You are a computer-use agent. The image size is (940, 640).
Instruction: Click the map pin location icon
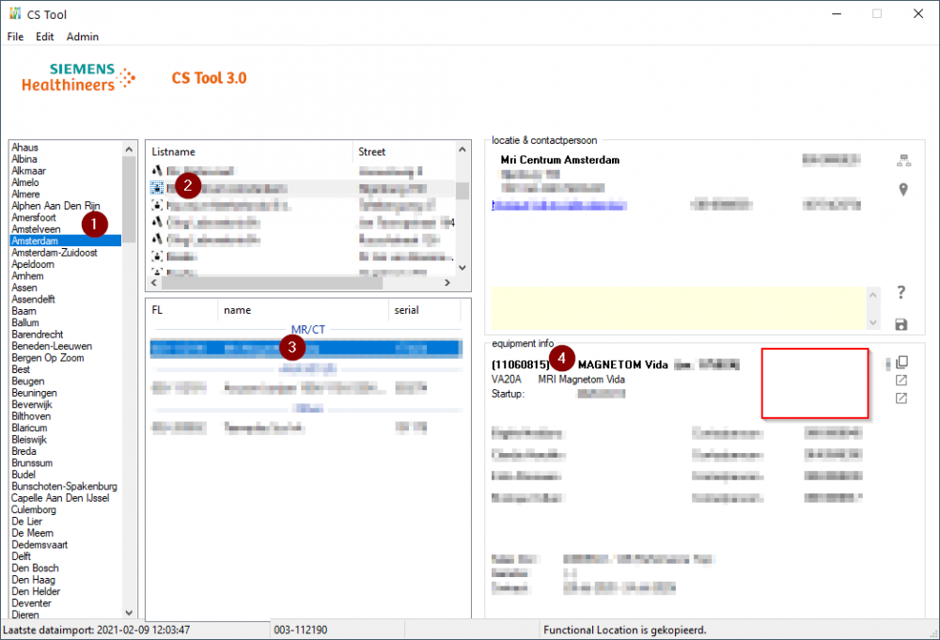coord(903,189)
